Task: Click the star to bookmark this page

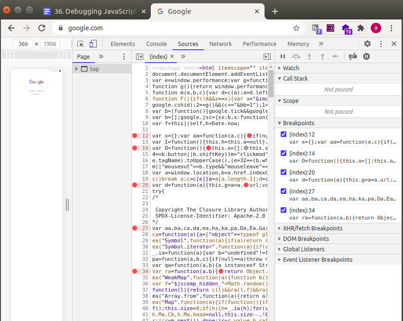Action: pyautogui.click(x=296, y=28)
